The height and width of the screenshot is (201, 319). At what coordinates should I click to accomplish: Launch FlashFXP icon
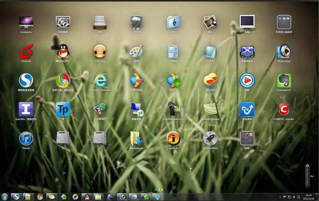click(100, 109)
